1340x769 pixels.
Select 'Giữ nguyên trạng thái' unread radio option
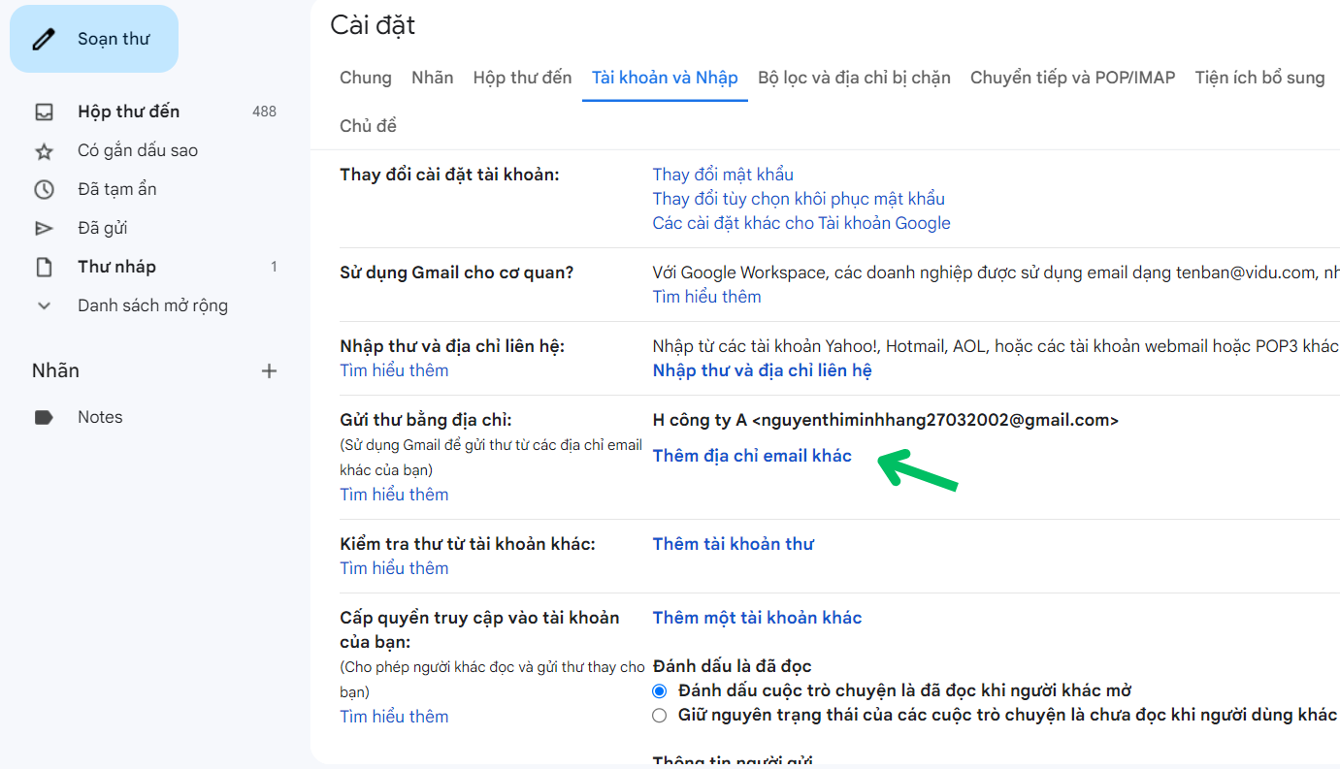click(660, 716)
